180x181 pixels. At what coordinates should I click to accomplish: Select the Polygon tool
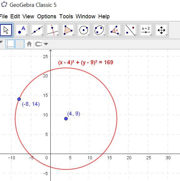click(68, 30)
